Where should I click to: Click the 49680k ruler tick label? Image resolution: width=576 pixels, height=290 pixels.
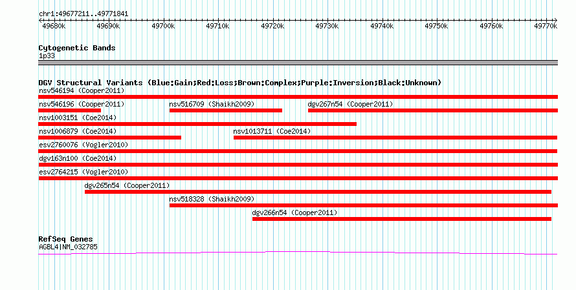click(54, 26)
